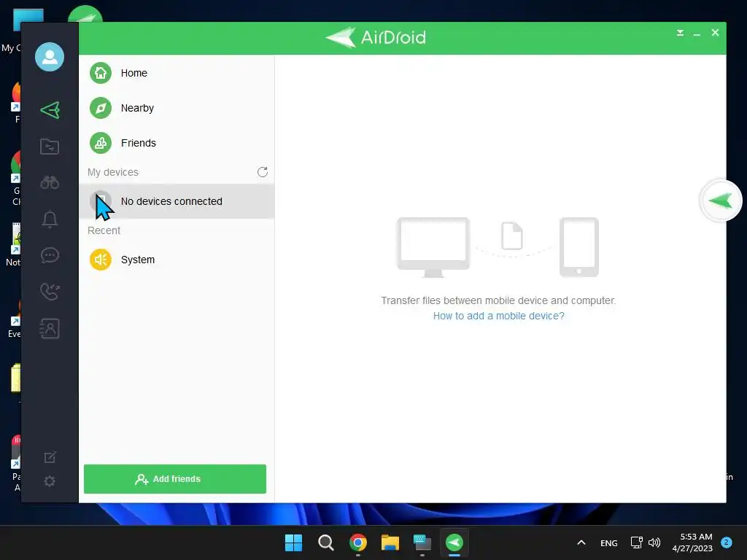Click the Add friends button

tap(175, 479)
